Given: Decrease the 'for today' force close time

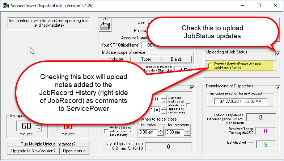Looking at the screenshot, I should [160, 134].
